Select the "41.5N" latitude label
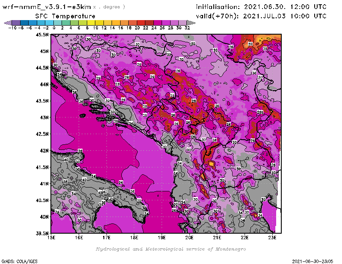Image resolution: width=342 pixels, height=264 pixels. [x=42, y=167]
